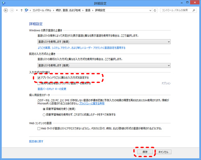Select the コントロール パネル breadcrumb

click(x=42, y=10)
